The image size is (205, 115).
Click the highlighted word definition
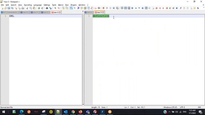[x=101, y=16]
